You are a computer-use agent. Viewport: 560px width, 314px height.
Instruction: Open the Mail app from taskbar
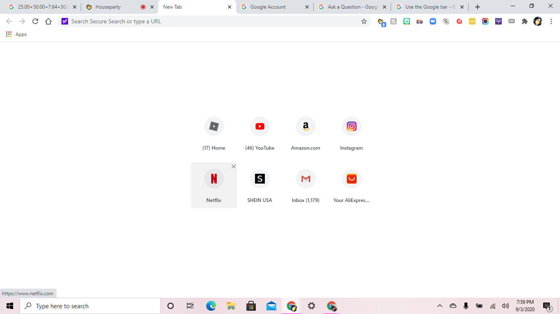coord(271,306)
